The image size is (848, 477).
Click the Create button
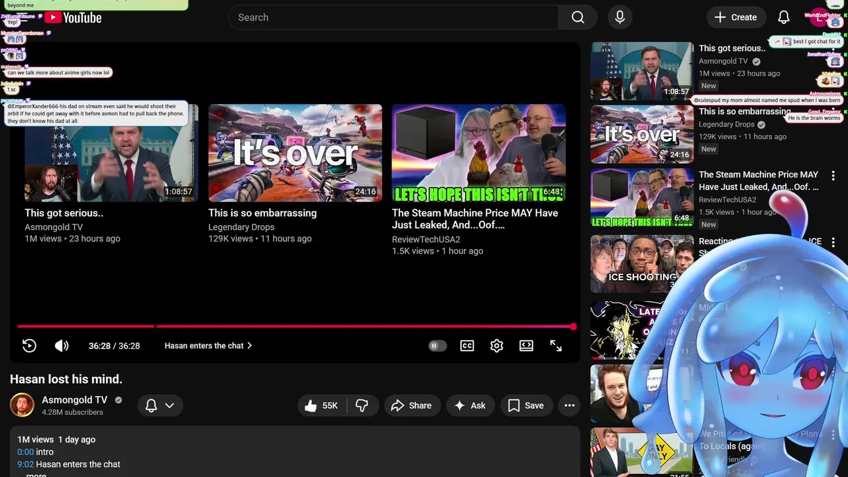tap(736, 17)
